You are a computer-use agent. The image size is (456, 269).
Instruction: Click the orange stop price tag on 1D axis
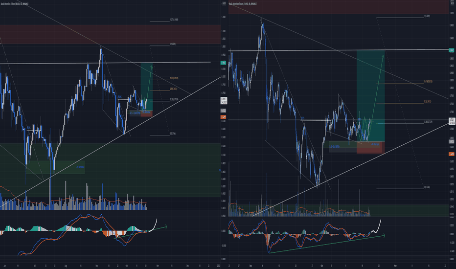pos(223,117)
